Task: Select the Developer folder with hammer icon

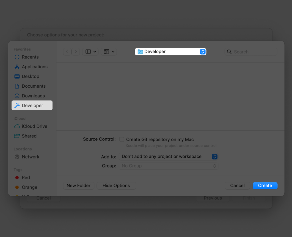Action: pyautogui.click(x=32, y=105)
